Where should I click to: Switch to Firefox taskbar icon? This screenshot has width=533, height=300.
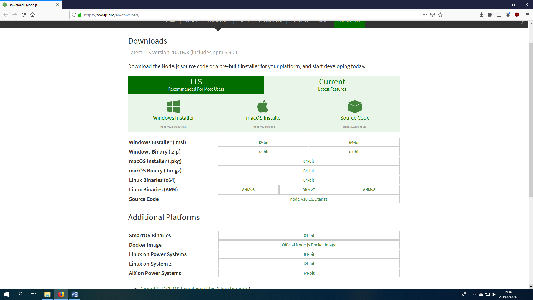(61, 294)
